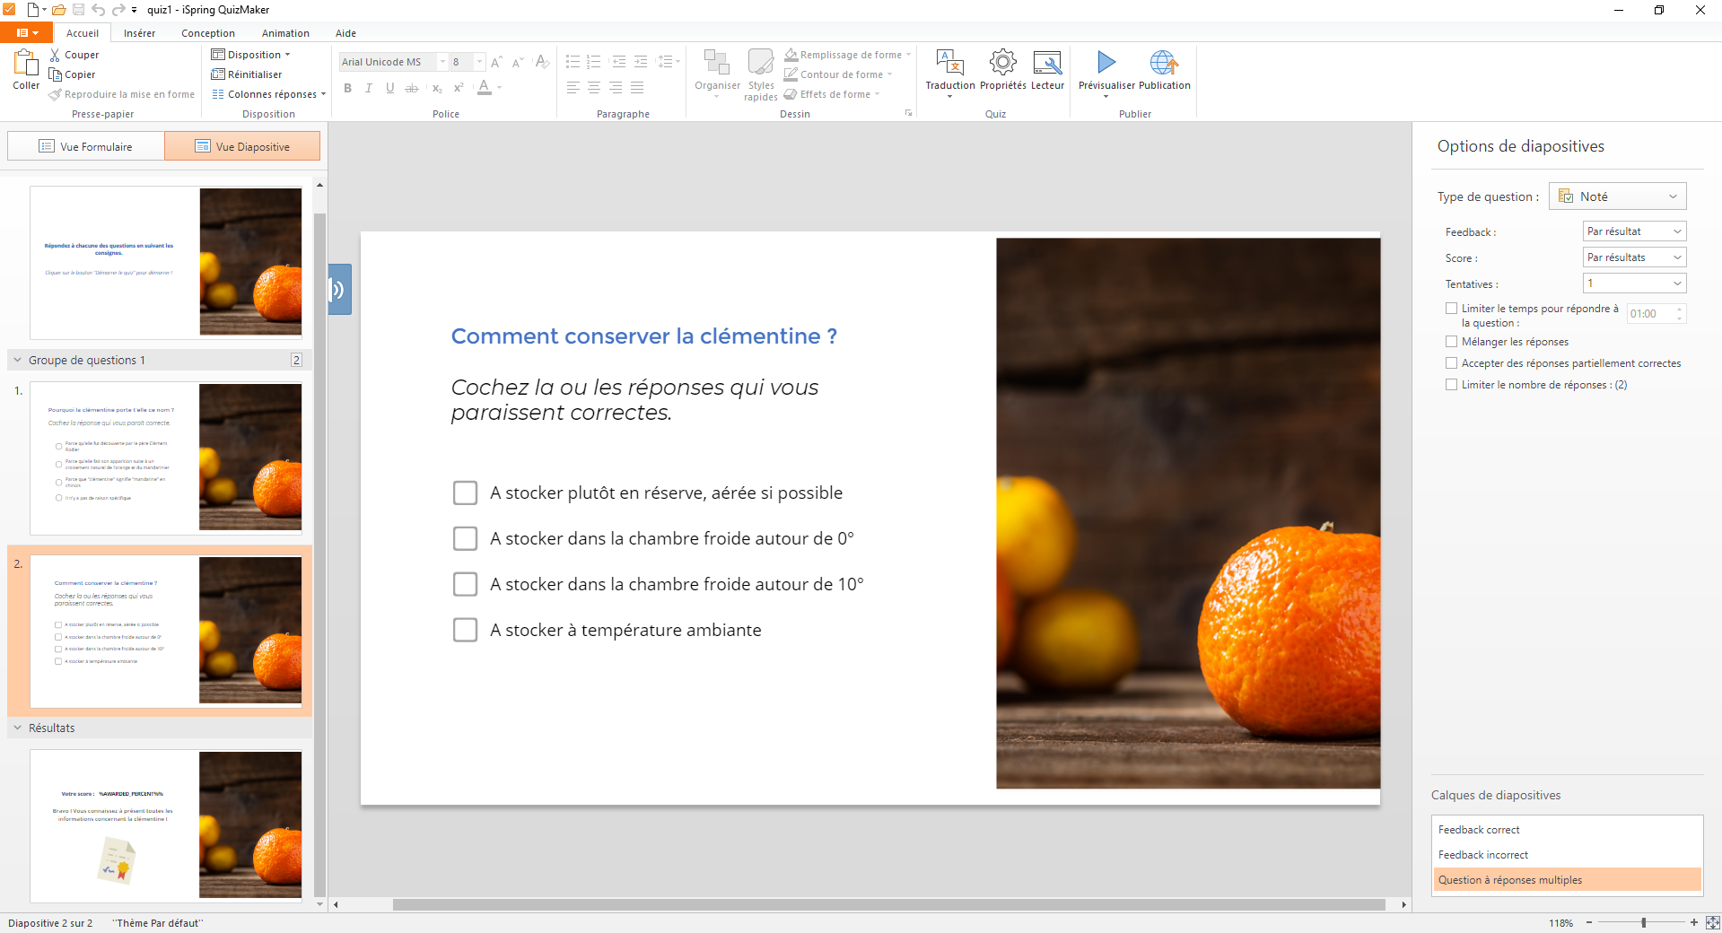Switch to the Insérer ribbon tab

click(139, 33)
